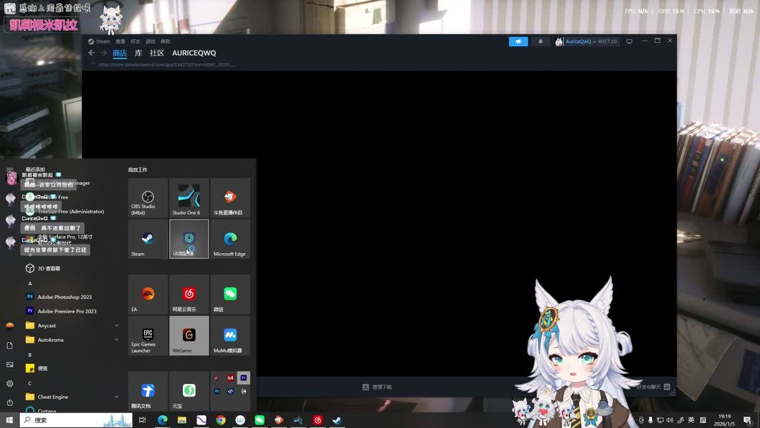Open the 查看 (View) menu in Steam
The height and width of the screenshot is (428, 760).
point(121,42)
